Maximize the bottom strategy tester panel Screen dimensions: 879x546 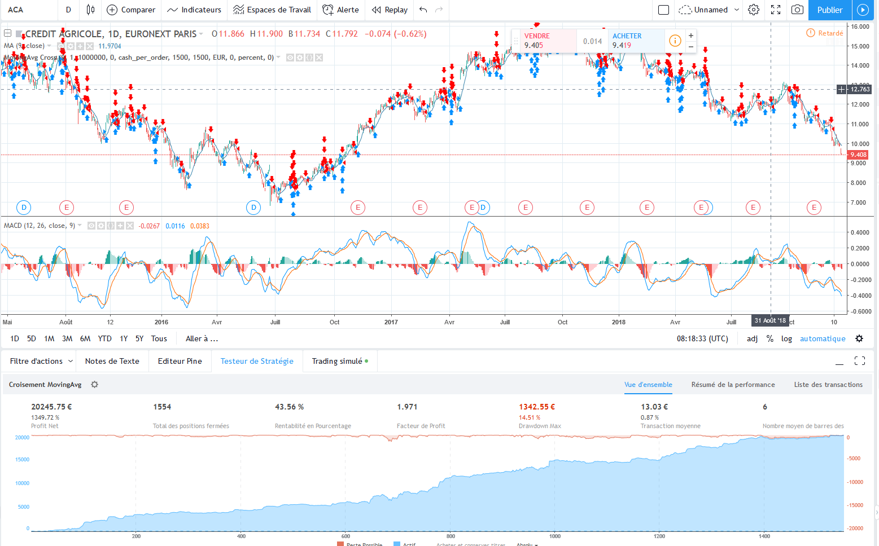click(x=860, y=361)
